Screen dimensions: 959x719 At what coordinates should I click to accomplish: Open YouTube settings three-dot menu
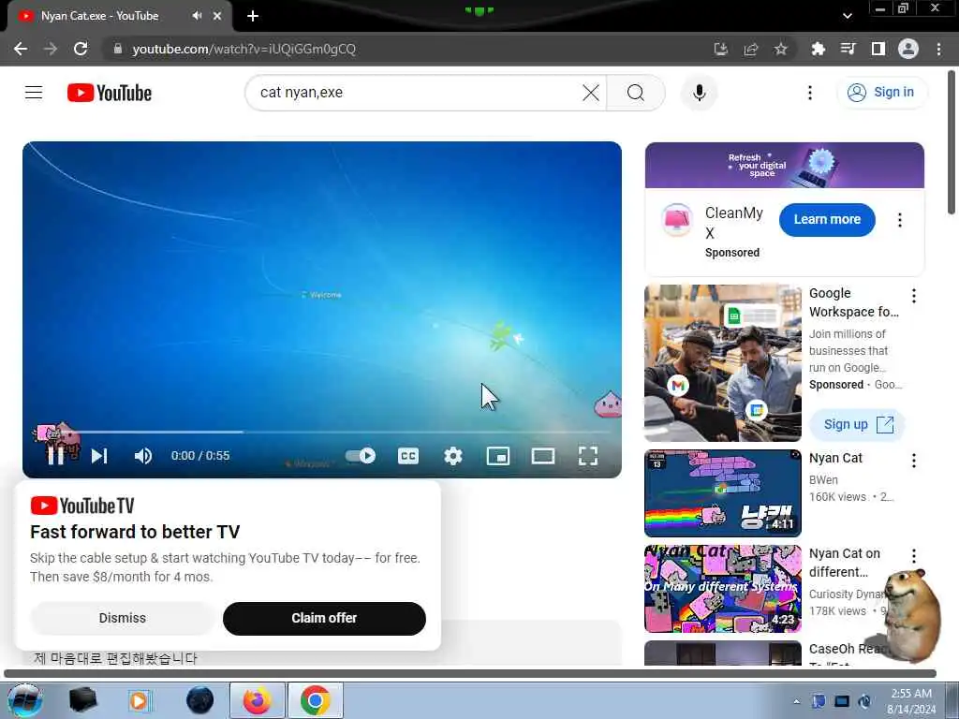tap(810, 93)
